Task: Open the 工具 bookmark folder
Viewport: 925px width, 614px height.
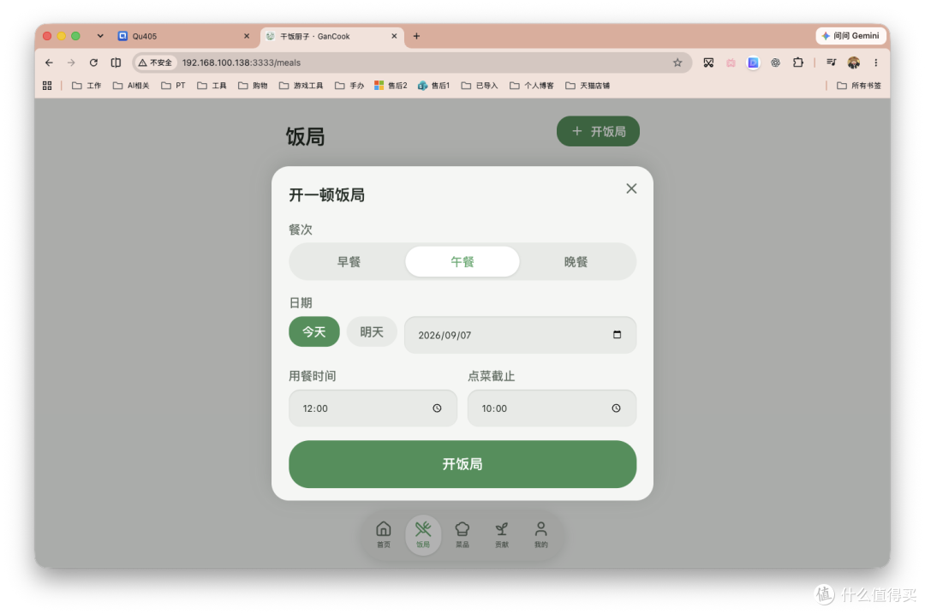Action: pyautogui.click(x=212, y=86)
